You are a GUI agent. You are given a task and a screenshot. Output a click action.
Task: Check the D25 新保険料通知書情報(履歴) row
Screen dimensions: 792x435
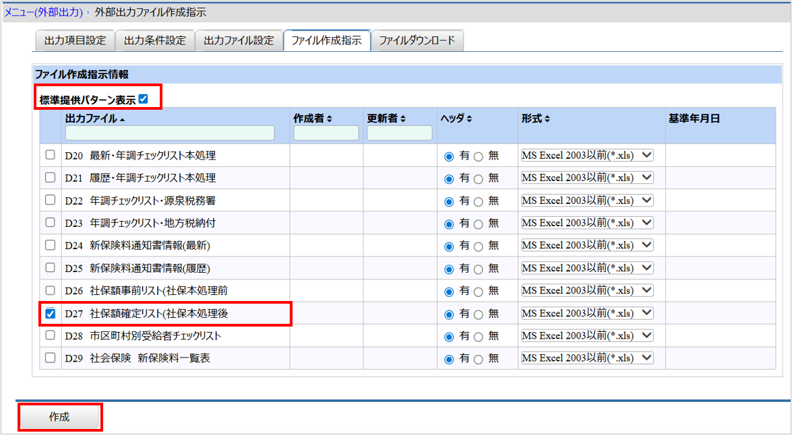[50, 267]
